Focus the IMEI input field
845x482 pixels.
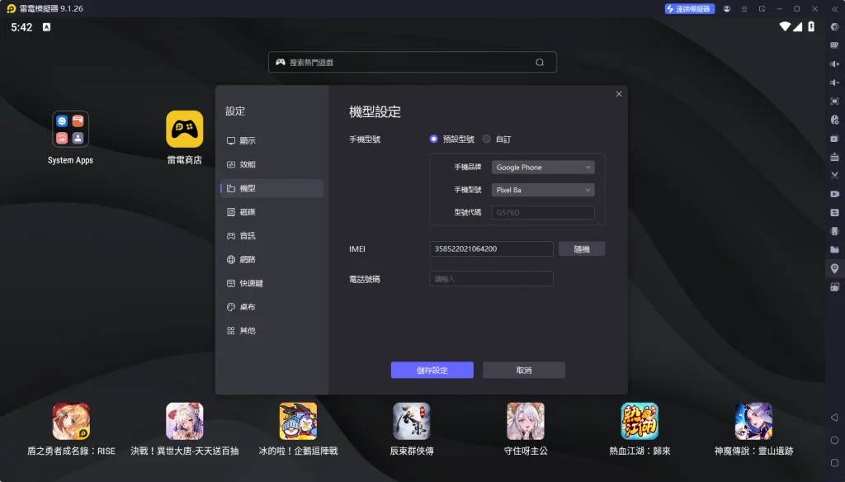pos(492,248)
